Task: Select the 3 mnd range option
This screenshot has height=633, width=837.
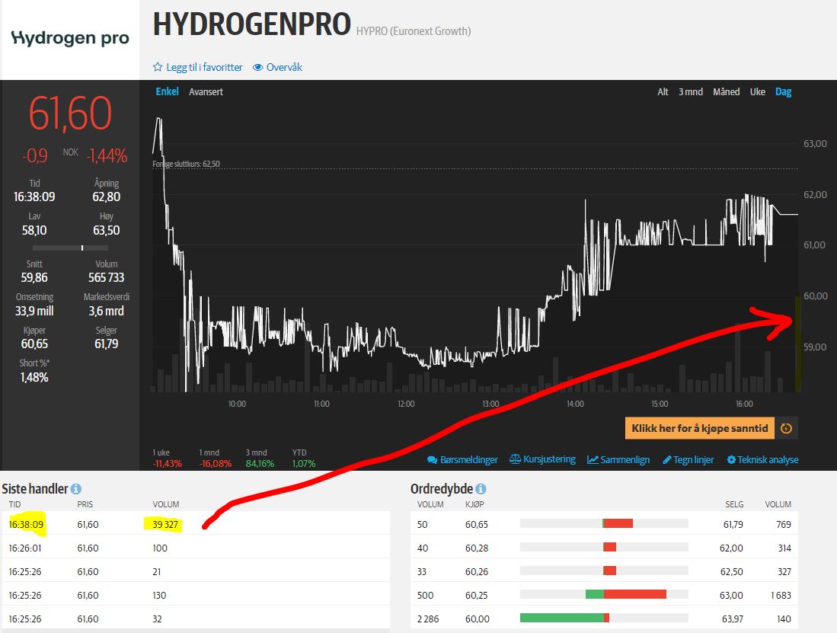Action: 691,91
